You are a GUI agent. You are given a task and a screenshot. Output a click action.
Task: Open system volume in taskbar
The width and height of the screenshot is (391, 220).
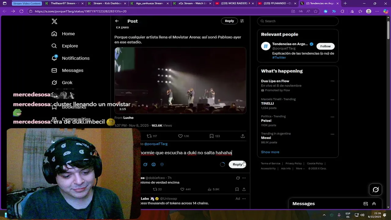[x=363, y=215]
